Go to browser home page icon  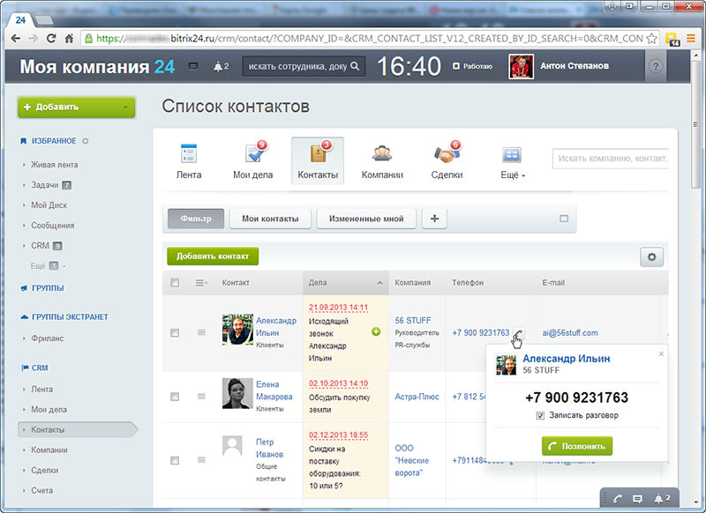click(69, 39)
